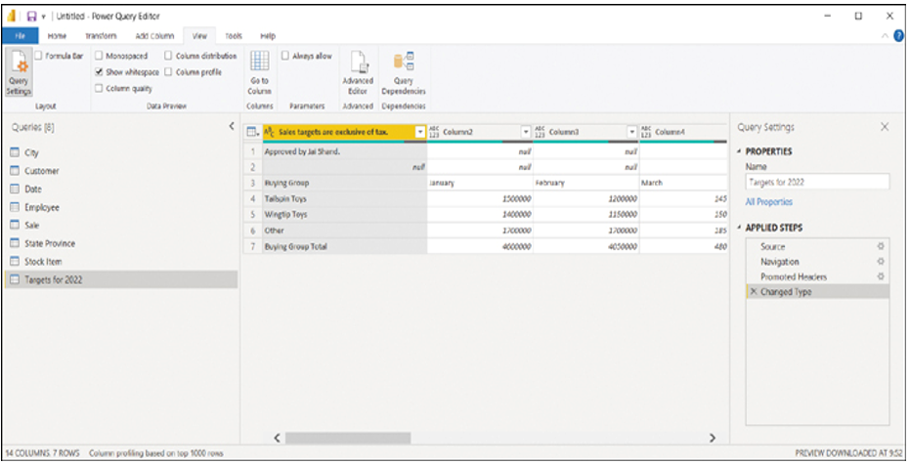This screenshot has width=910, height=464.
Task: Click Date query table icon
Action: pyautogui.click(x=15, y=189)
